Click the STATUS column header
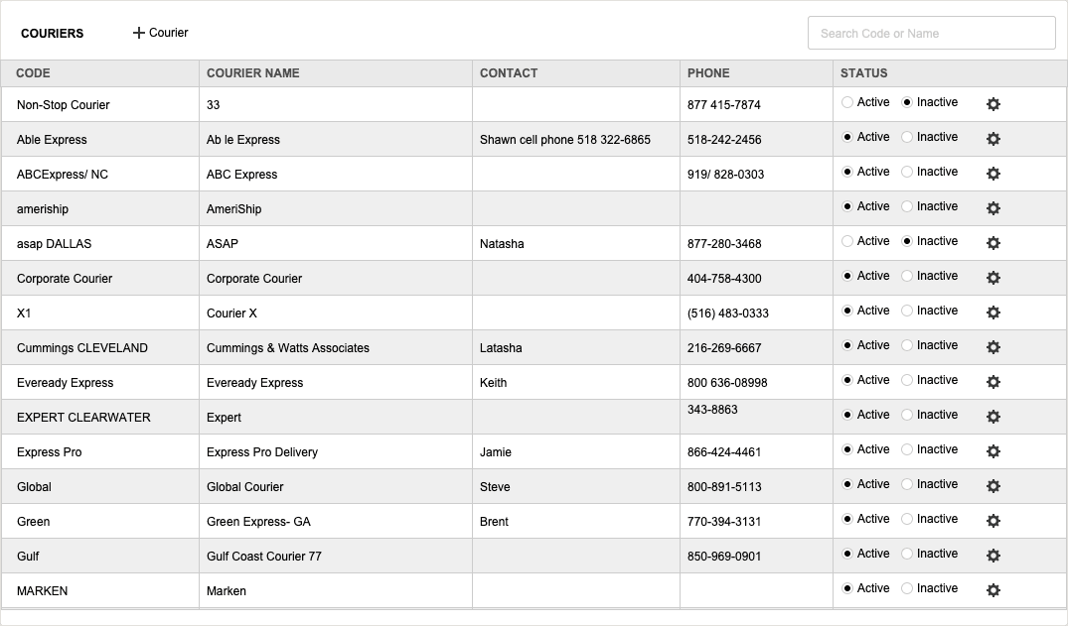The height and width of the screenshot is (626, 1068). [863, 73]
